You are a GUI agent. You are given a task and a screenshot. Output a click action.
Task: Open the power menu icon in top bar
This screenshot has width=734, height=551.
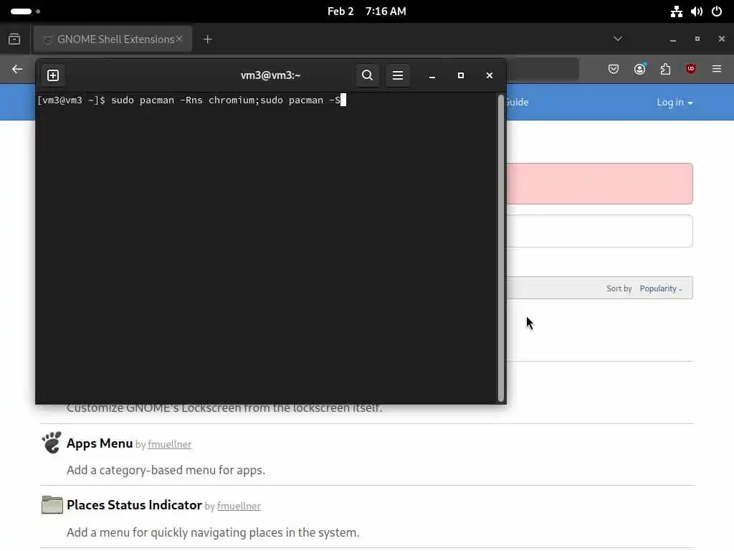(x=717, y=11)
